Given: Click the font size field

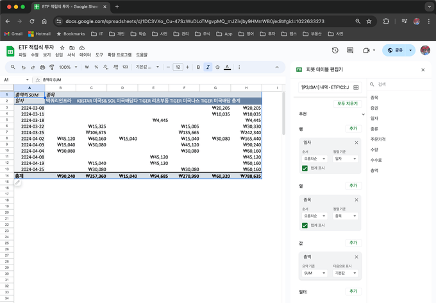Looking at the screenshot, I should coord(178,67).
